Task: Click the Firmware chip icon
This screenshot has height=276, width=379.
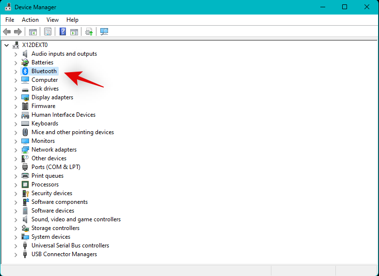Action: pyautogui.click(x=25, y=106)
